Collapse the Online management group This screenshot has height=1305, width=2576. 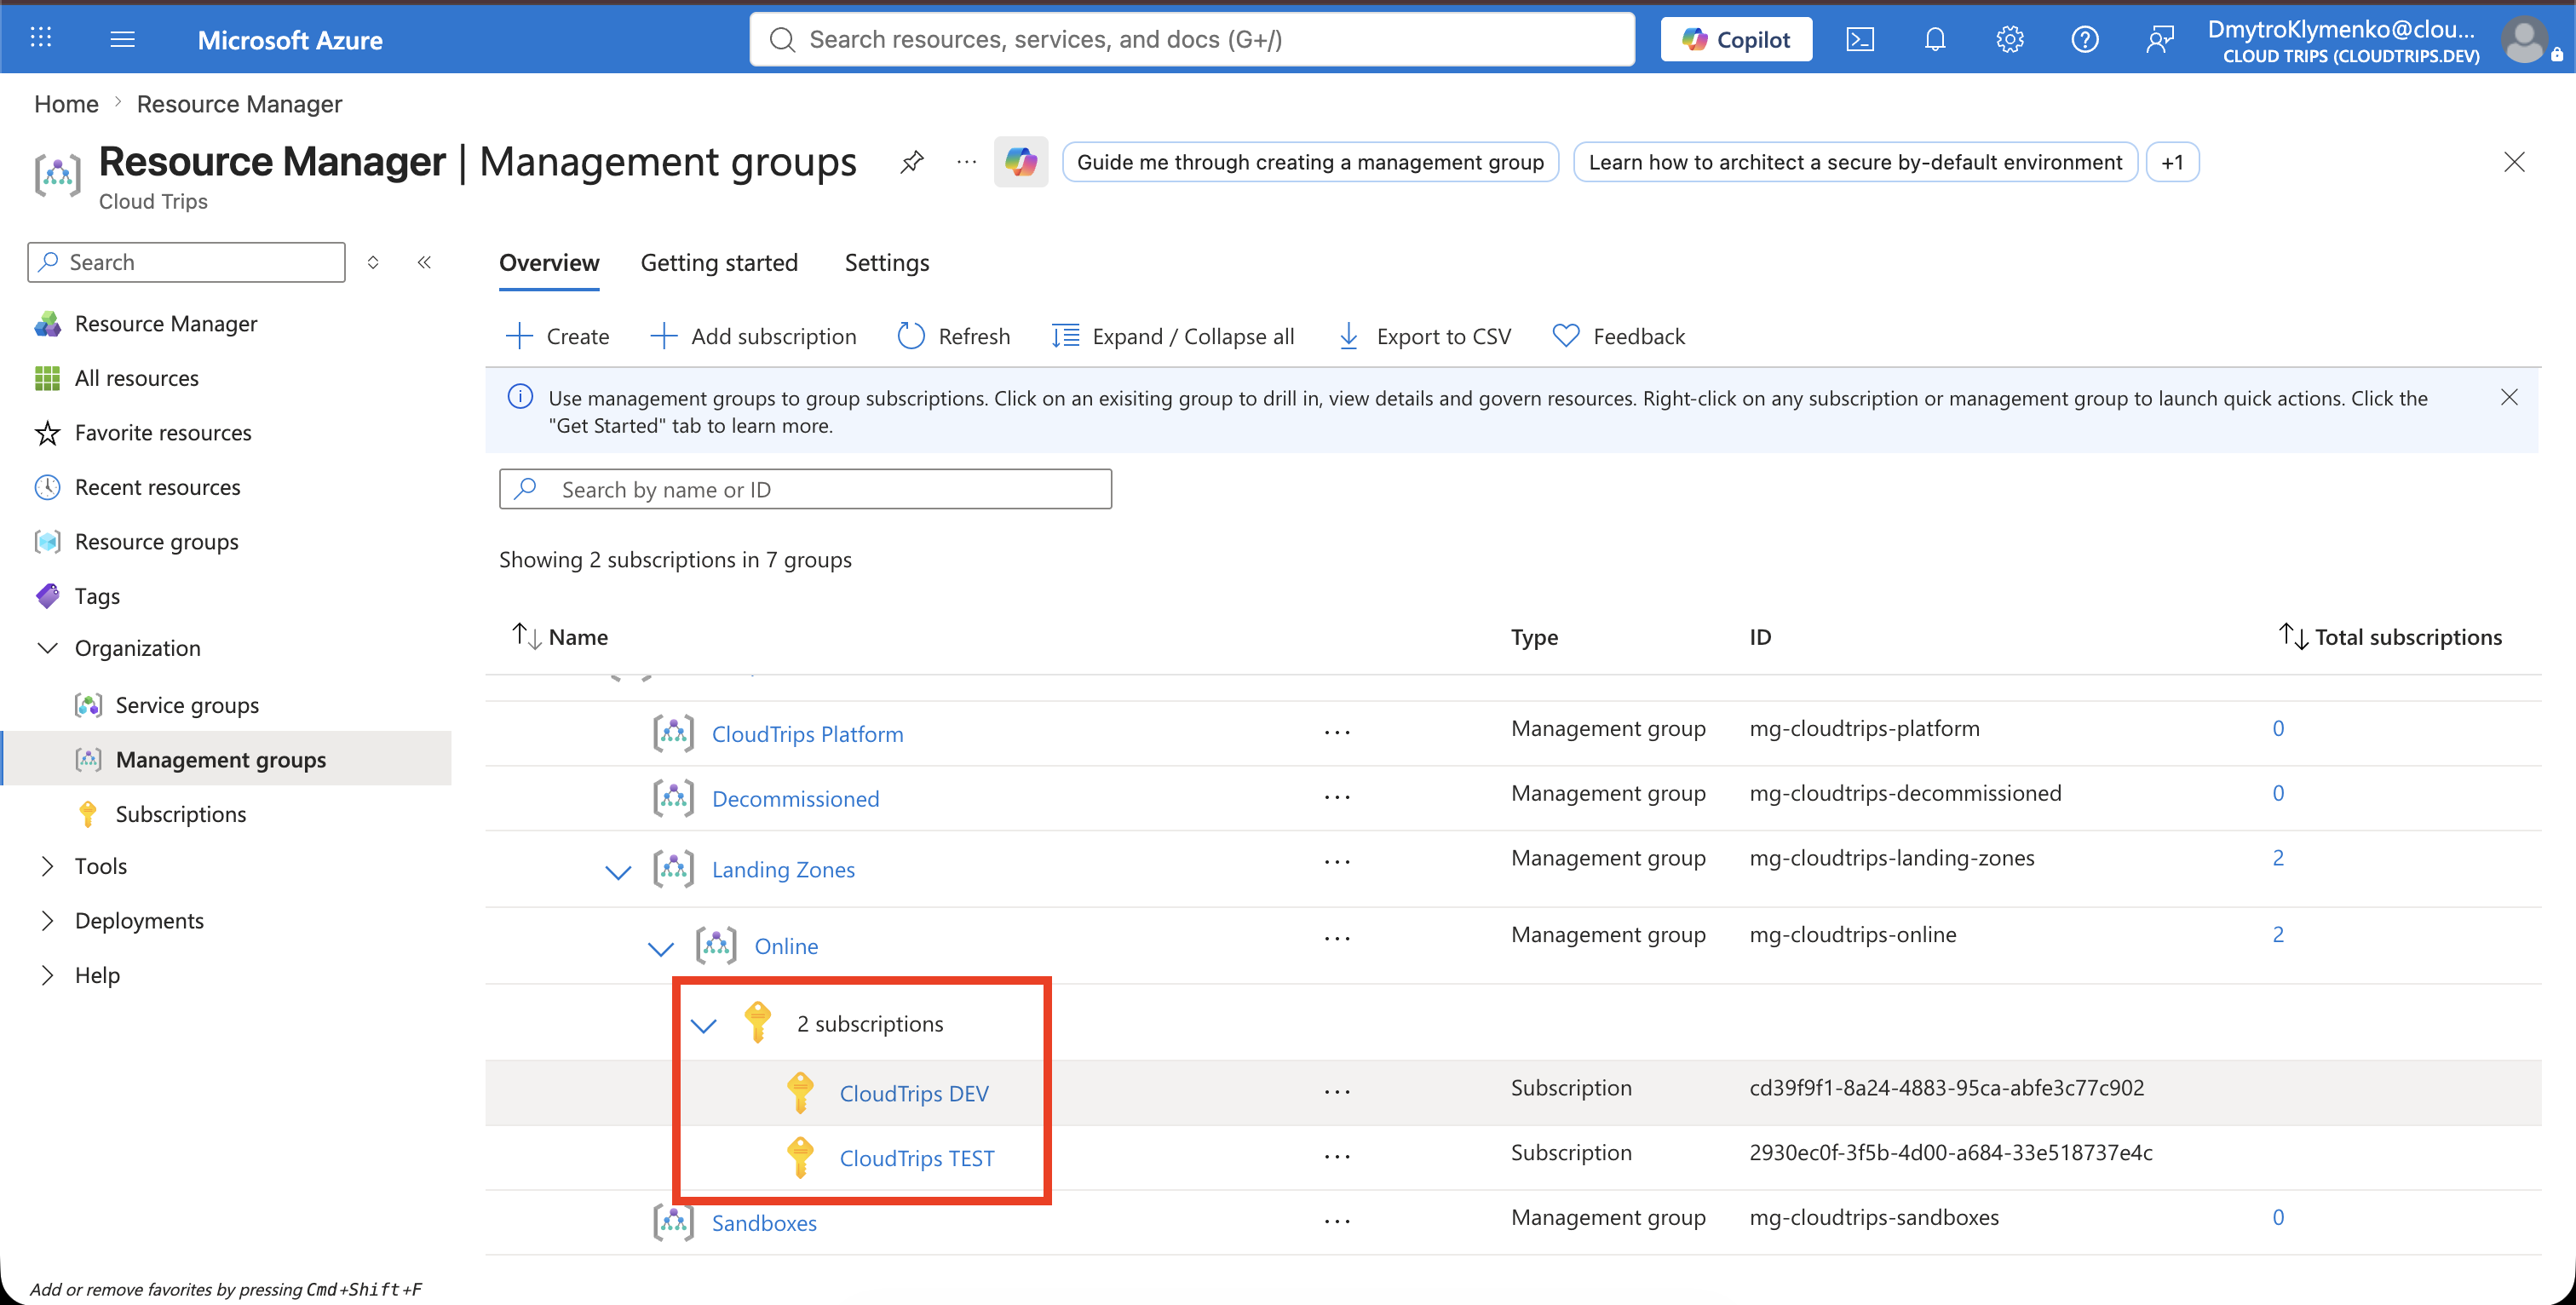pos(660,948)
